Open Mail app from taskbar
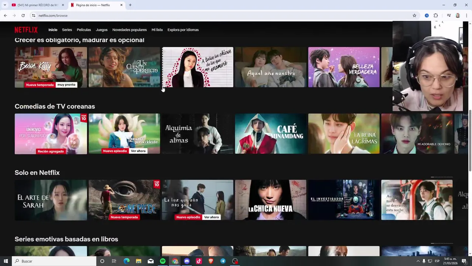This screenshot has height=266, width=472. [150, 261]
